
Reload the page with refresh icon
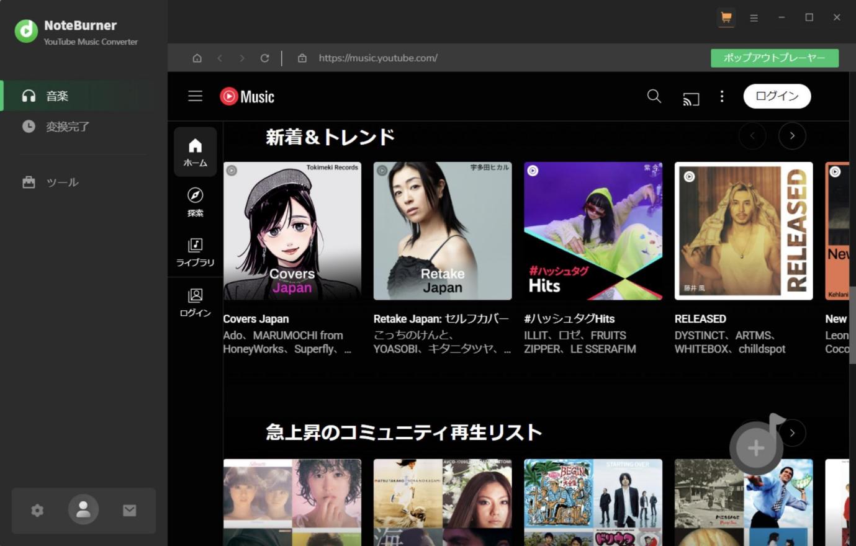pos(264,58)
